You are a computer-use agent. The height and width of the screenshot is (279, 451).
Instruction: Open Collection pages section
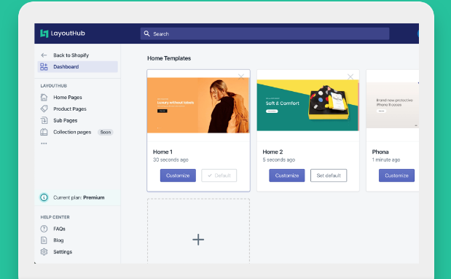tap(72, 132)
